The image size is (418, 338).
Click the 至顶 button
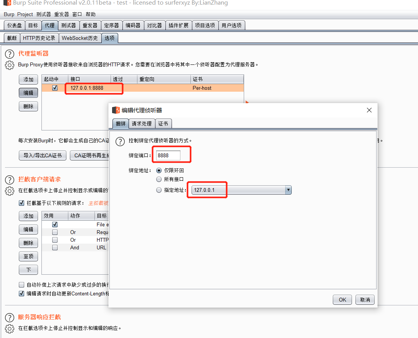coord(28,257)
